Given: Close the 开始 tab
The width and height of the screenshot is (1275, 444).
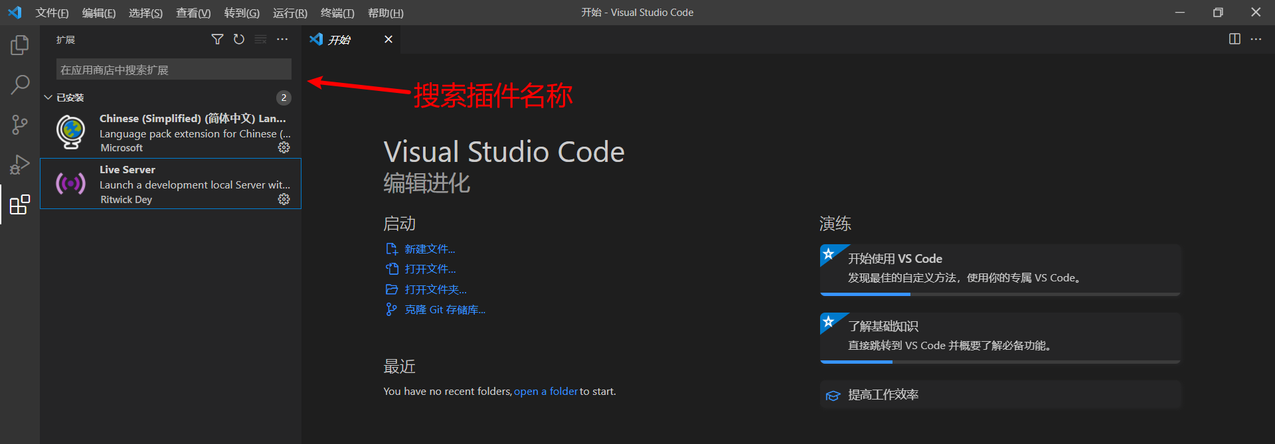Looking at the screenshot, I should [x=388, y=39].
